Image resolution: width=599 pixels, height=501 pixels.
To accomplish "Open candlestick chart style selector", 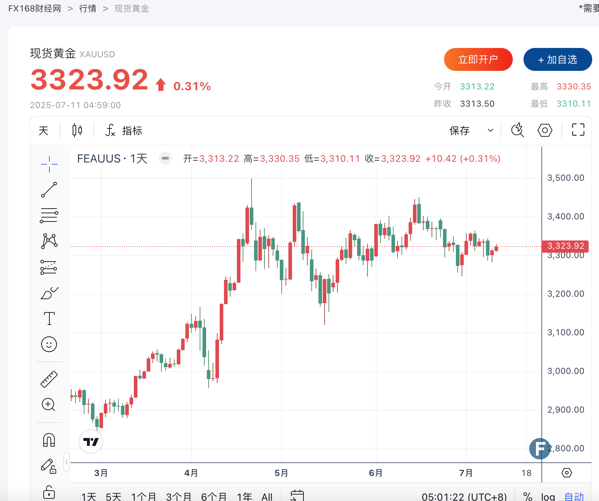I will tap(77, 130).
